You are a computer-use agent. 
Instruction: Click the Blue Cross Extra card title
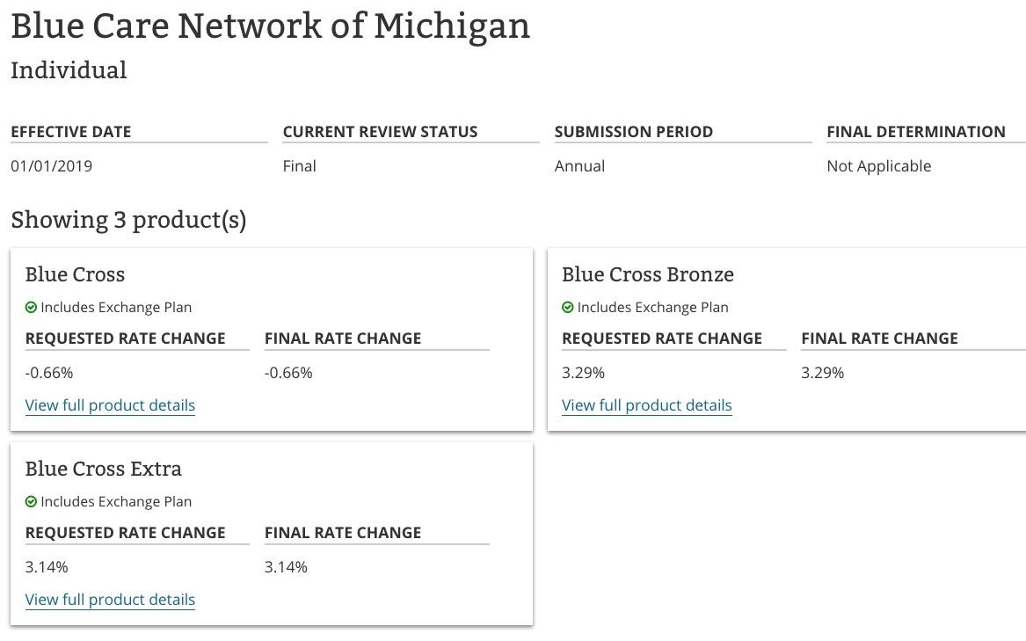pos(103,469)
